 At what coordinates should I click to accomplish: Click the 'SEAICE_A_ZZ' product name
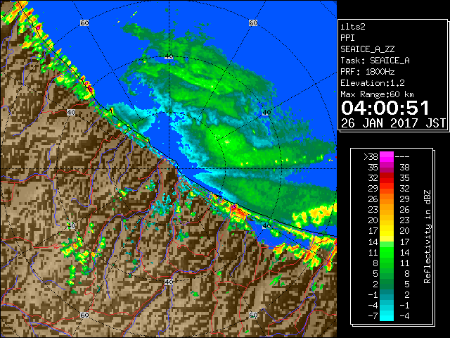[x=368, y=49]
